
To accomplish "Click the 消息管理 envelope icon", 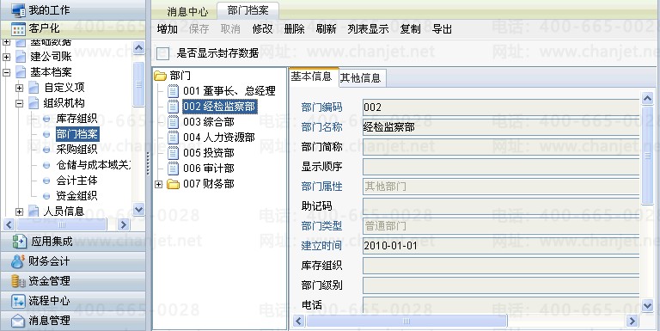I will coord(18,321).
